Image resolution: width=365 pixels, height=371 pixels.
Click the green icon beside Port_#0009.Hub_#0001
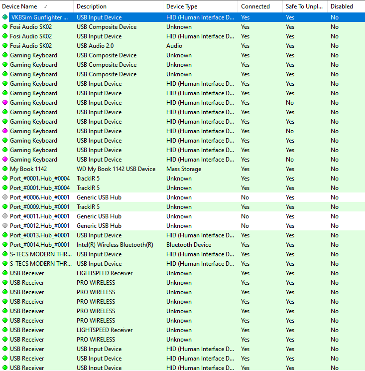pyautogui.click(x=5, y=206)
